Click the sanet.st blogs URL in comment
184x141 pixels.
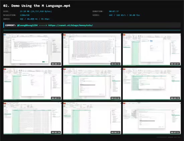[71, 25]
